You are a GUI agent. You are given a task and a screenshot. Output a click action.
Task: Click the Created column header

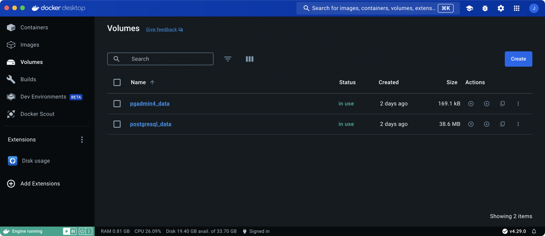coord(389,82)
